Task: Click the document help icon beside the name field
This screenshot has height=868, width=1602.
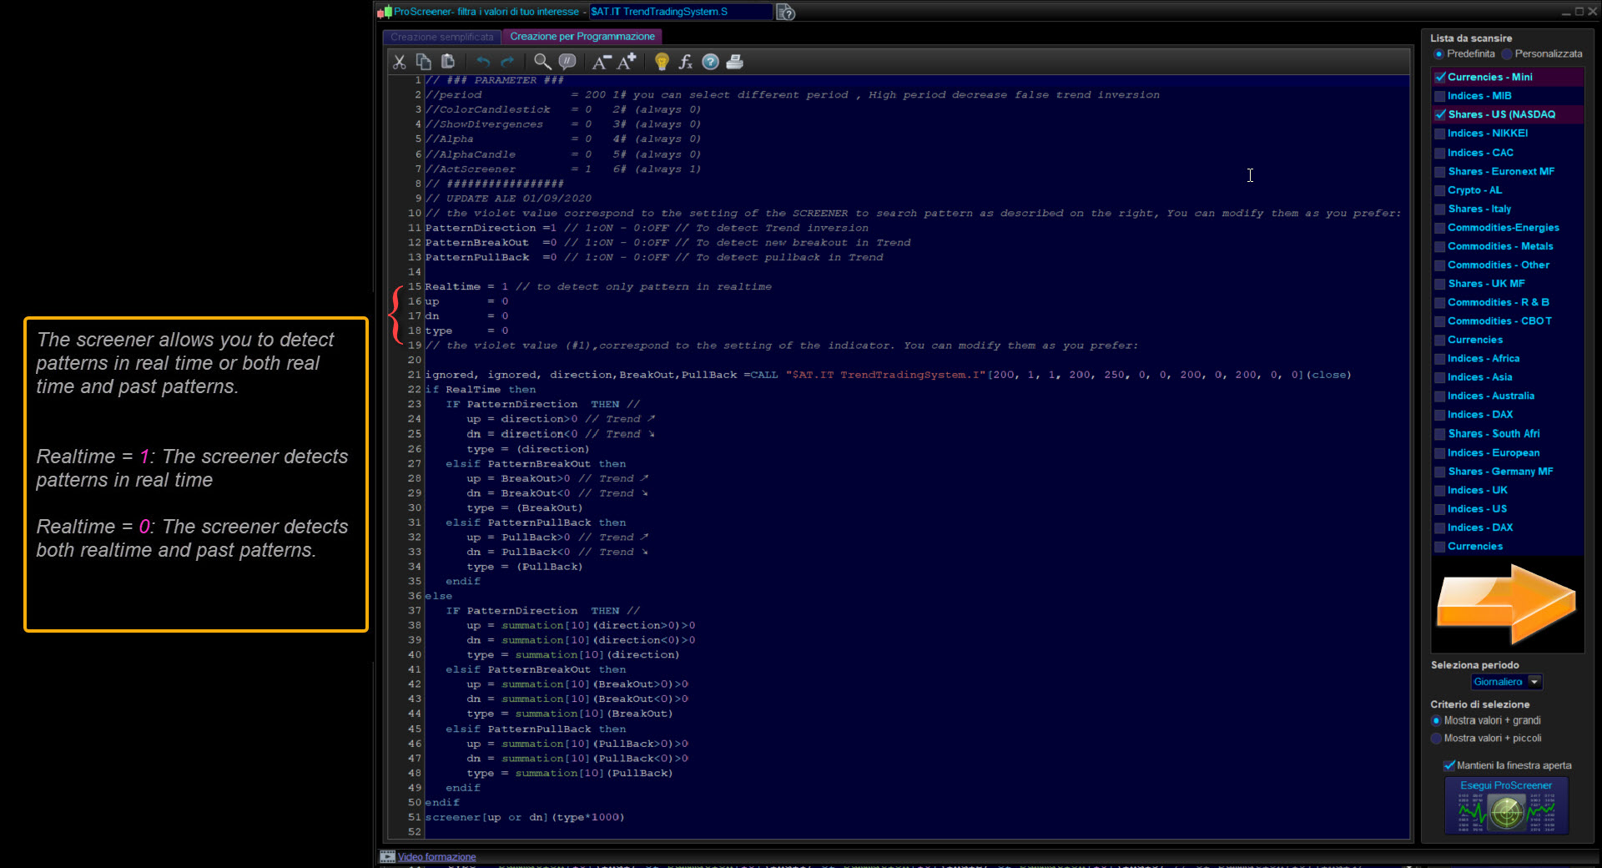Action: pyautogui.click(x=785, y=12)
